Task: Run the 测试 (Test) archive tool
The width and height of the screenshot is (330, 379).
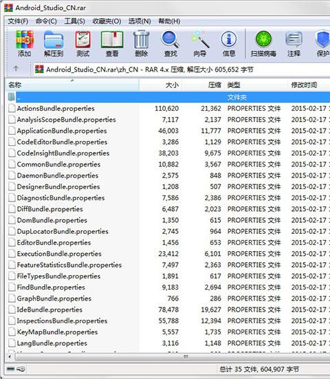Action: point(83,43)
